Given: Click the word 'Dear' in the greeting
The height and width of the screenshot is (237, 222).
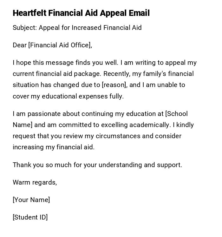Looking at the screenshot, I should click(20, 45).
